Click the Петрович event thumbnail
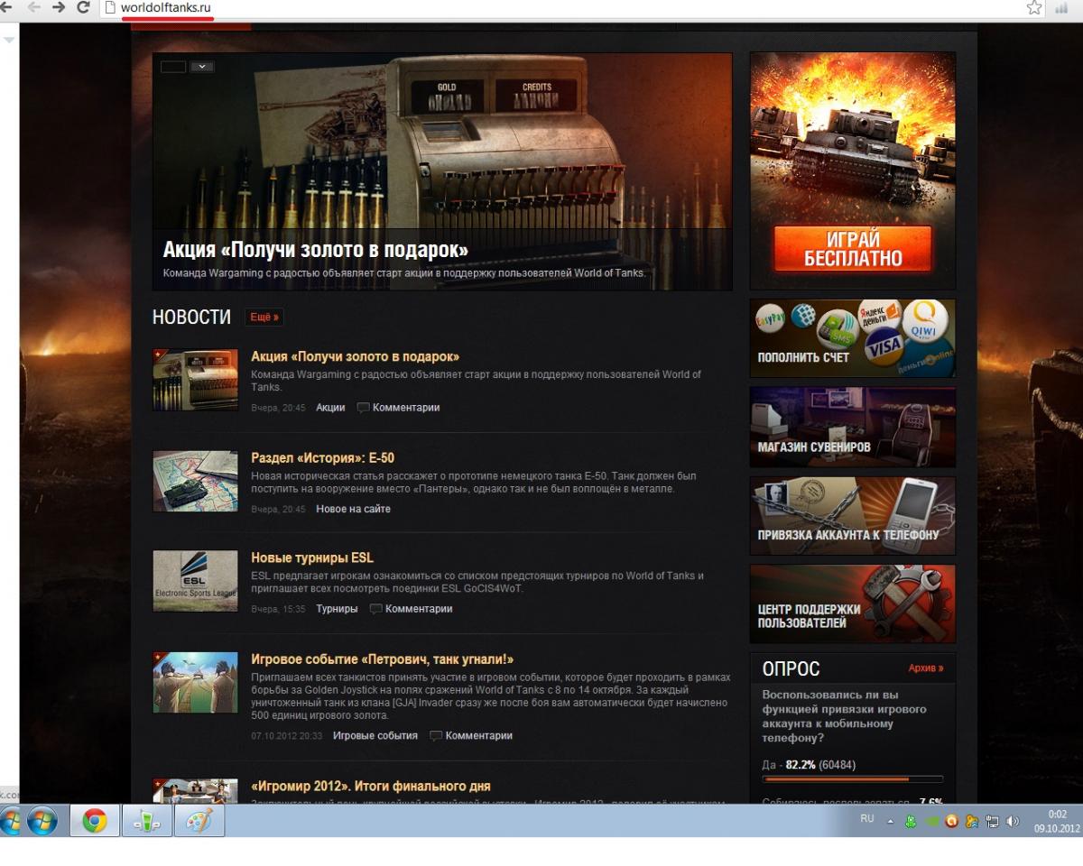The width and height of the screenshot is (1083, 866). point(196,682)
